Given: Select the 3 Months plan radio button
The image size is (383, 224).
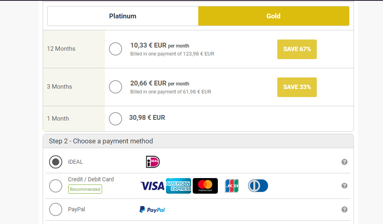Looking at the screenshot, I should click(115, 87).
